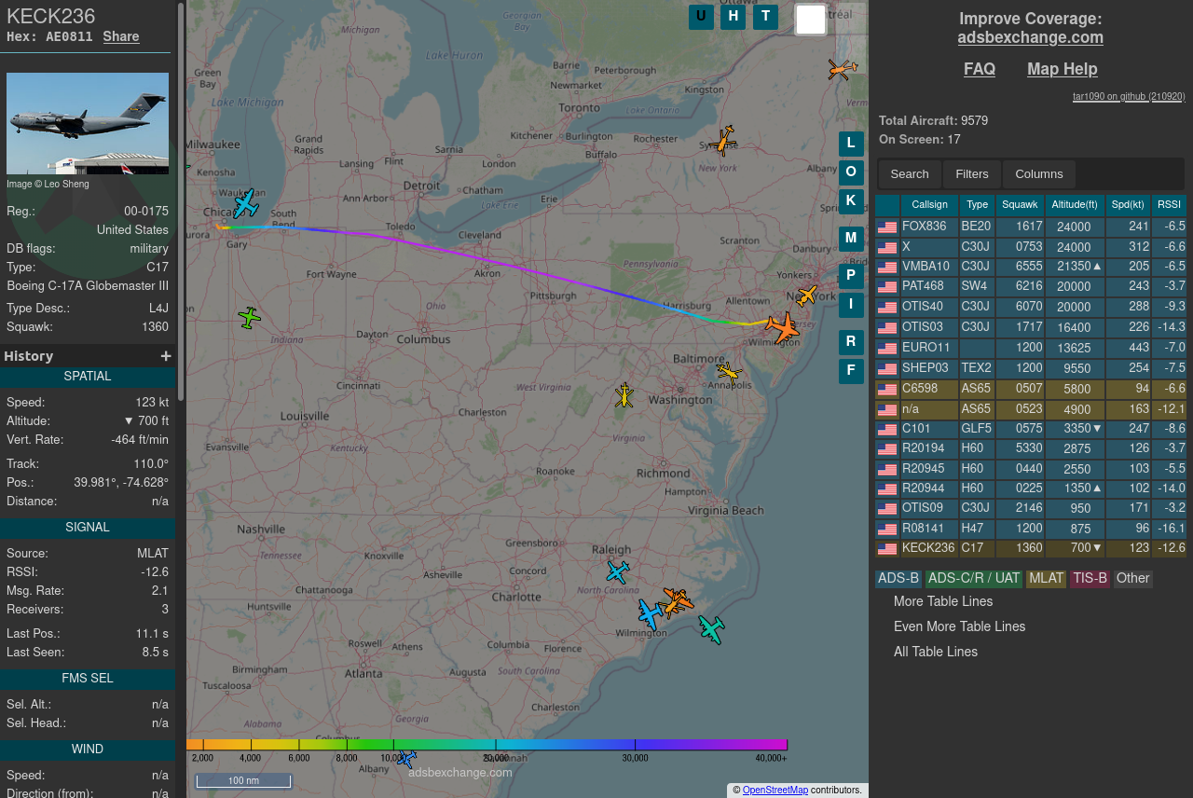This screenshot has height=798, width=1193.
Task: Toggle the P map button
Action: 851,276
